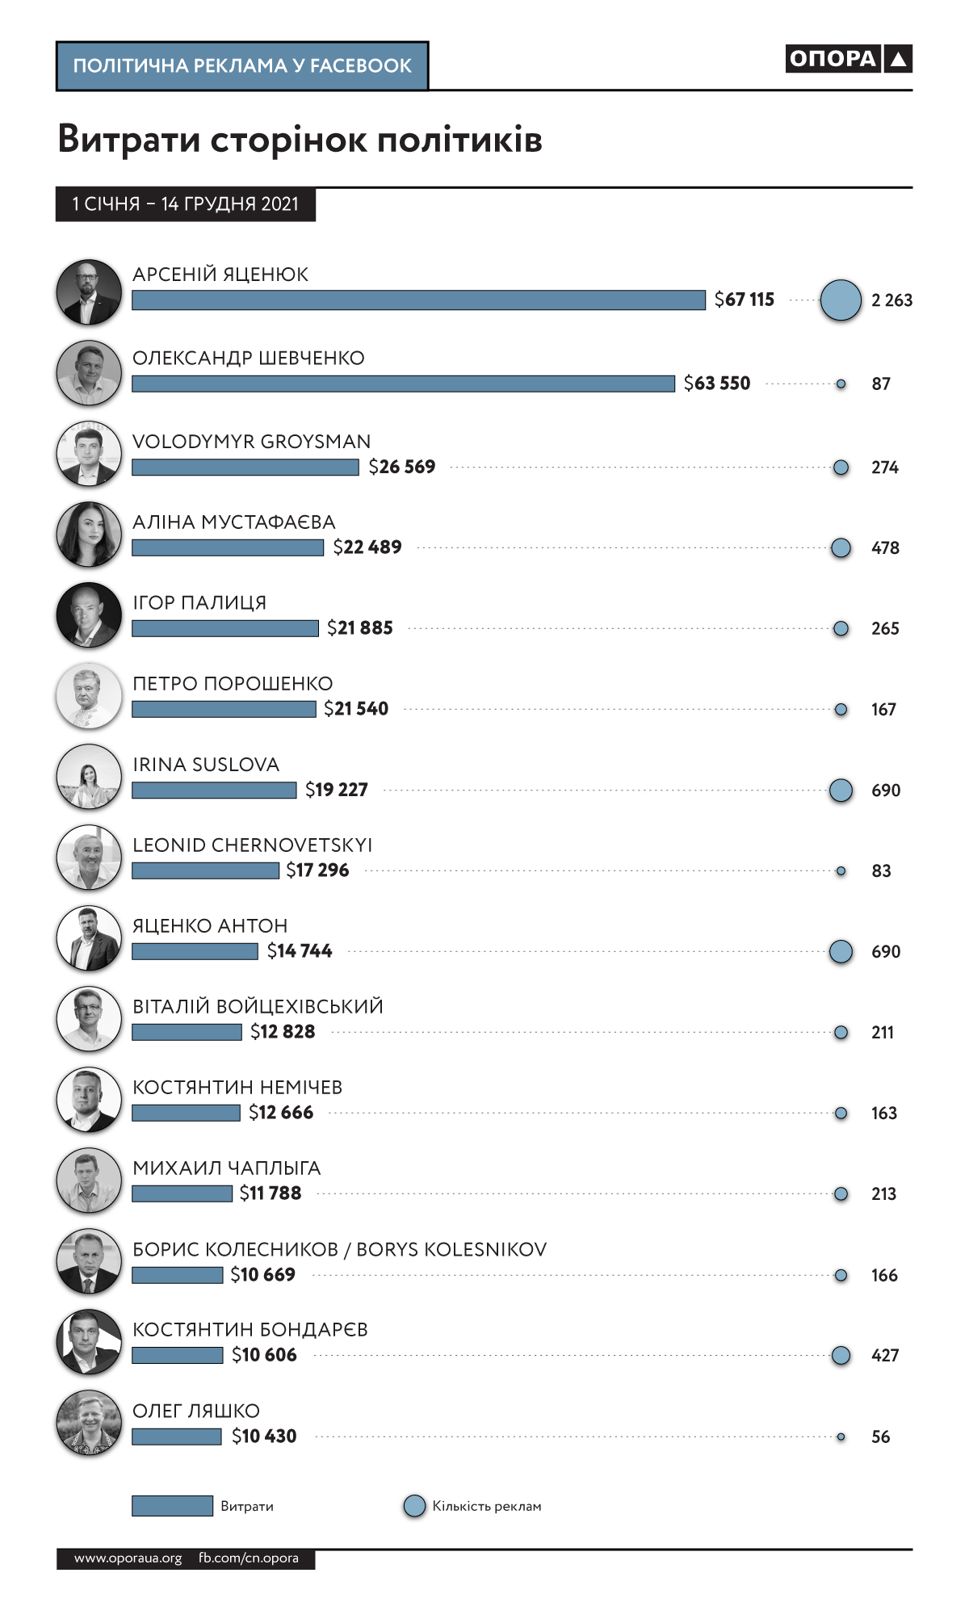Click Олександр Шевченко's portrait photo
This screenshot has width=969, height=1619.
pyautogui.click(x=89, y=373)
